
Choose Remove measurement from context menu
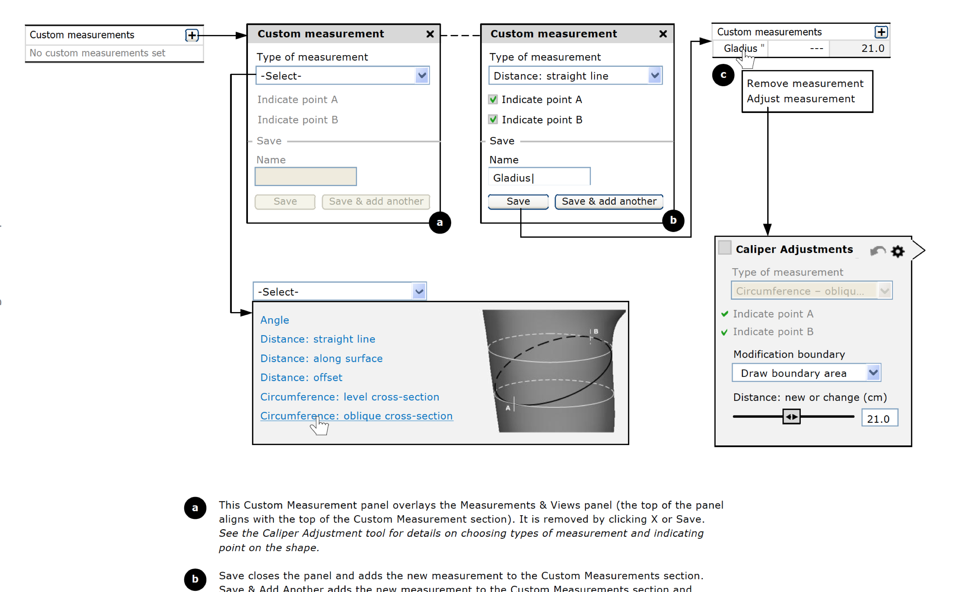[x=804, y=83]
